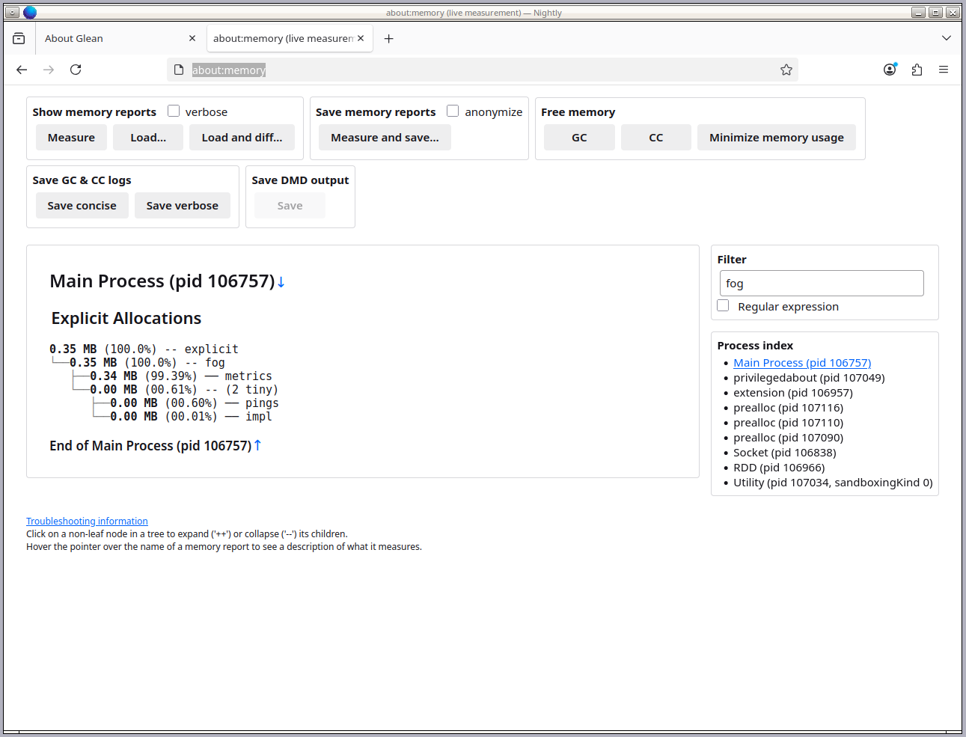966x737 pixels.
Task: Open the Firefox View icon
Action: 19,39
